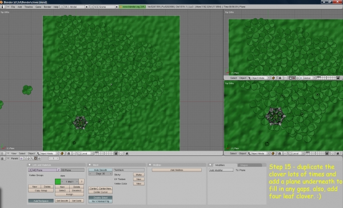Open the Select menu in the main 3D view header
Image resolution: width=343 pixels, height=208 pixels.
(x=22, y=154)
